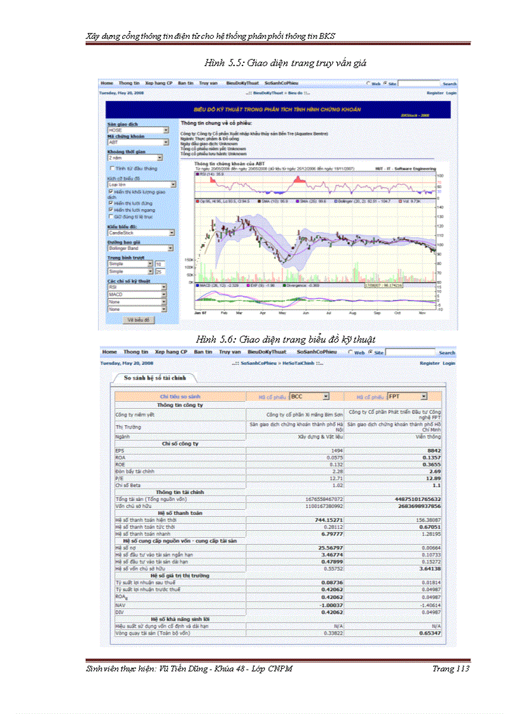Select the Web radio button on chart page

(x=368, y=83)
